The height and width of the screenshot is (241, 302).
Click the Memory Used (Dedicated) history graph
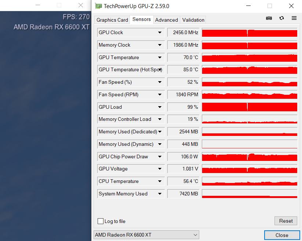250,132
